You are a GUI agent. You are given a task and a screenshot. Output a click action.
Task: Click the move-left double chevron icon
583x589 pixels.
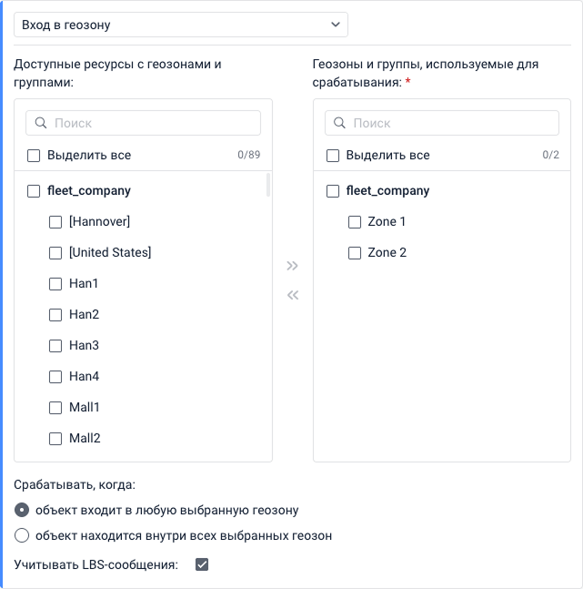(x=292, y=295)
